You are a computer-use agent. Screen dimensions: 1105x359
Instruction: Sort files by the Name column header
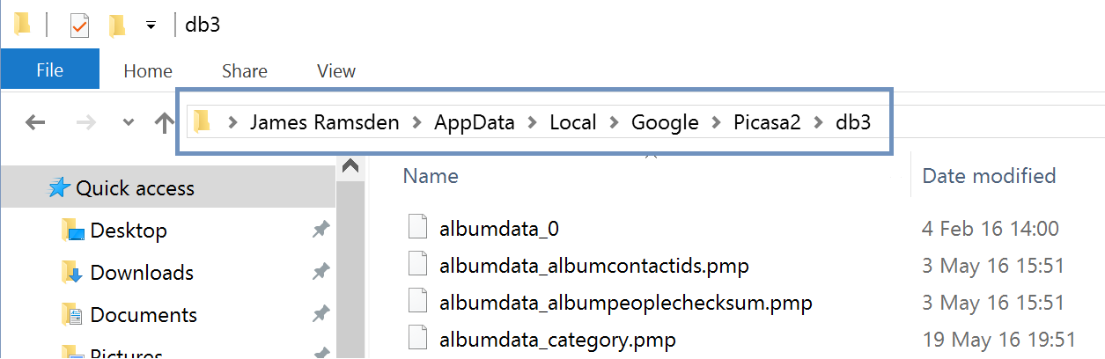click(431, 176)
